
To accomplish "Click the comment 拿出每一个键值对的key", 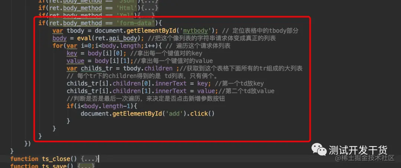I will coord(166,53).
